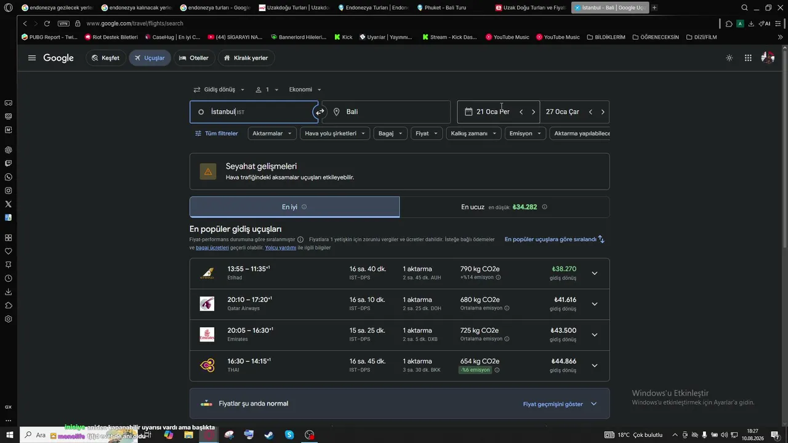Open WhatsApp in the Opera sidebar
The image size is (788, 443).
point(9,177)
